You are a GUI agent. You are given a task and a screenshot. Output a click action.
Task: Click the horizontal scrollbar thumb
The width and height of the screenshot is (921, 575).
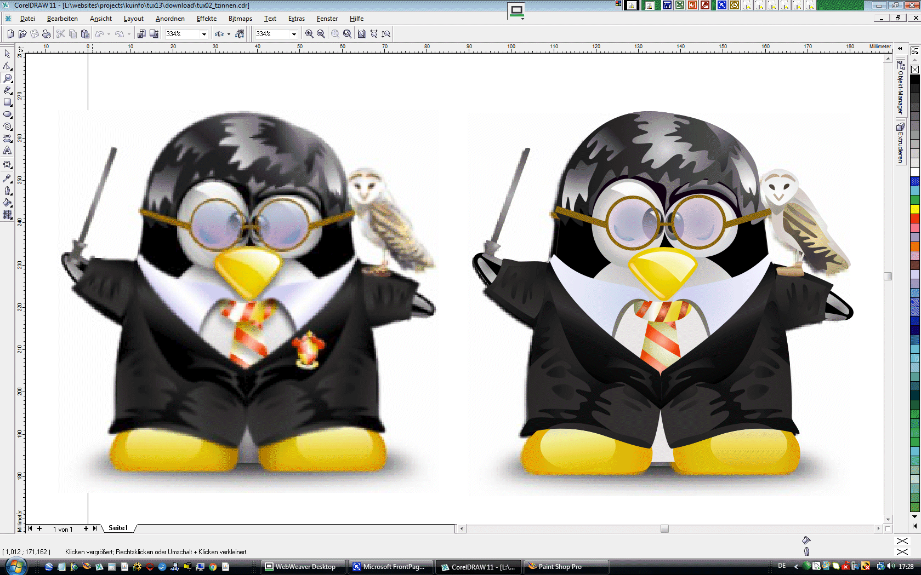pyautogui.click(x=664, y=528)
